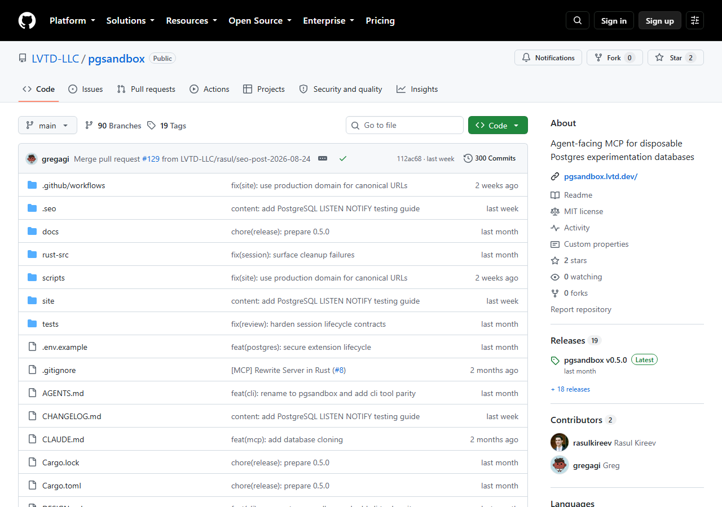The height and width of the screenshot is (507, 722).
Task: Click rasulkireev contributor avatar
Action: [560, 442]
